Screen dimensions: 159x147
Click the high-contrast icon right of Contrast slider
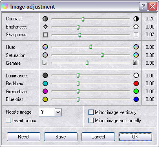136,19
